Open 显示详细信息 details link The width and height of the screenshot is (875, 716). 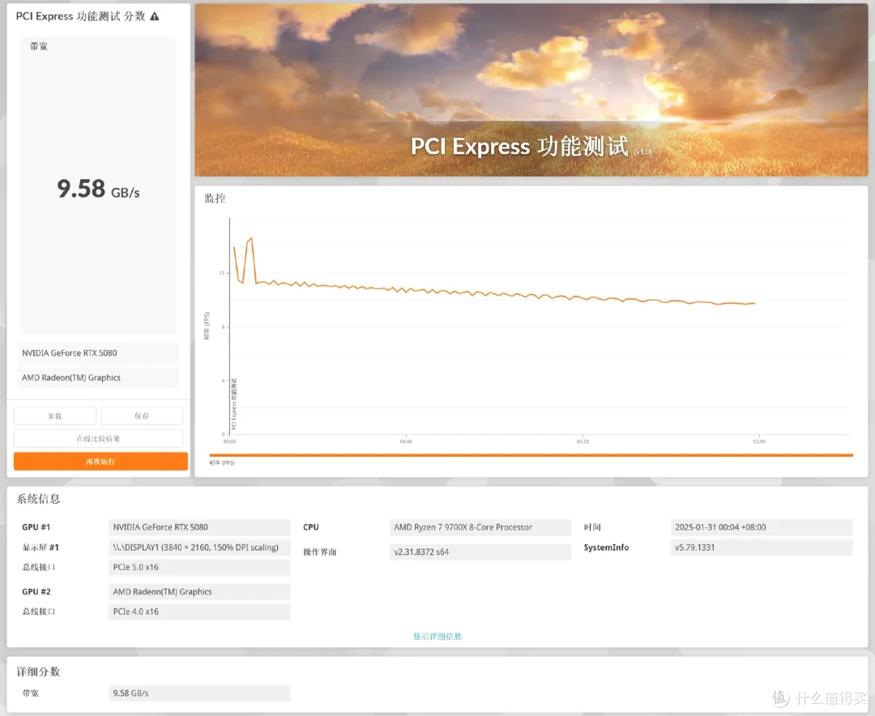[437, 636]
